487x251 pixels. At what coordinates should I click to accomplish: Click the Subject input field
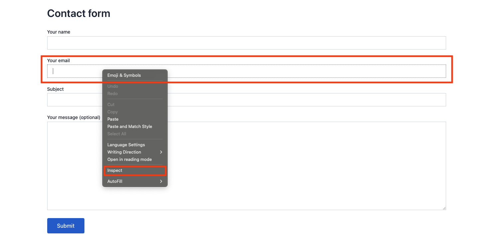(x=246, y=100)
